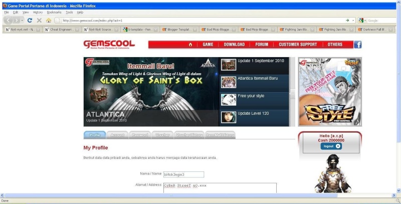401x204 pixels.
Task: Switch to the Nyit-nyit.net browser tab
Action: pos(23,30)
